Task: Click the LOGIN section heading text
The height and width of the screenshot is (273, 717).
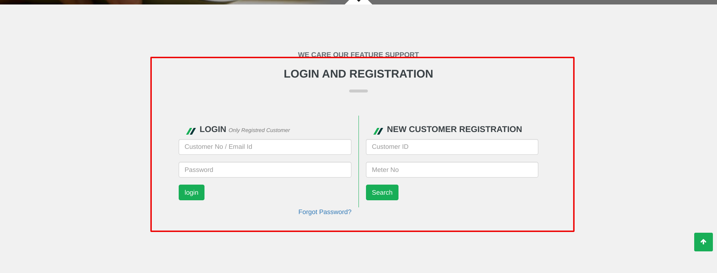Action: click(x=213, y=129)
